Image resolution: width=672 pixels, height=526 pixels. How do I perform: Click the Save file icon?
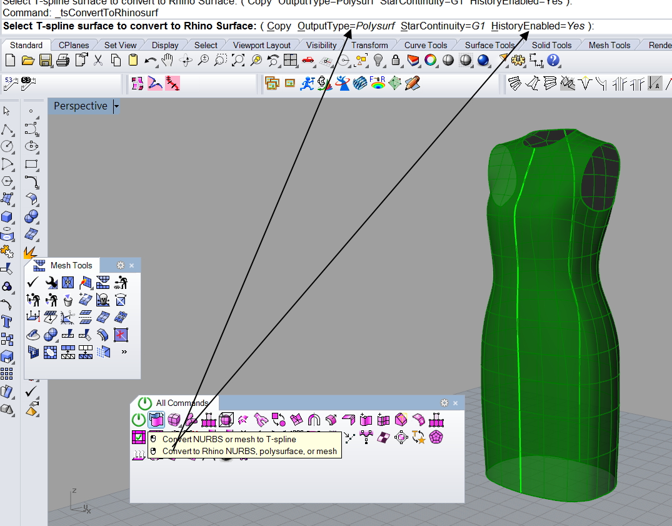click(x=45, y=60)
